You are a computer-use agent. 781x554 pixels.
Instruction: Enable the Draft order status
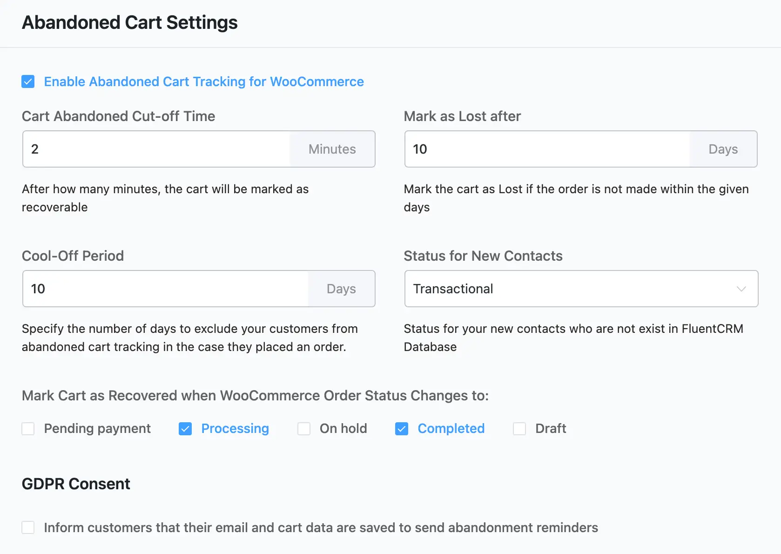[519, 428]
